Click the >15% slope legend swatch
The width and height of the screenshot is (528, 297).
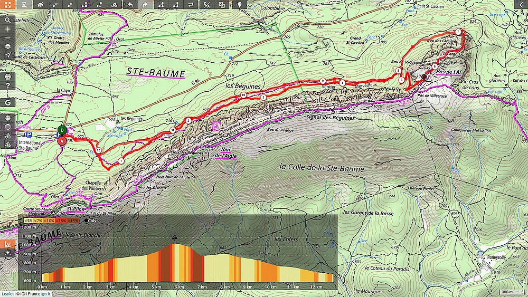click(73, 221)
